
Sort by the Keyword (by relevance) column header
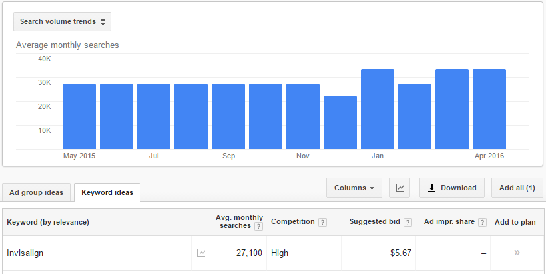48,222
